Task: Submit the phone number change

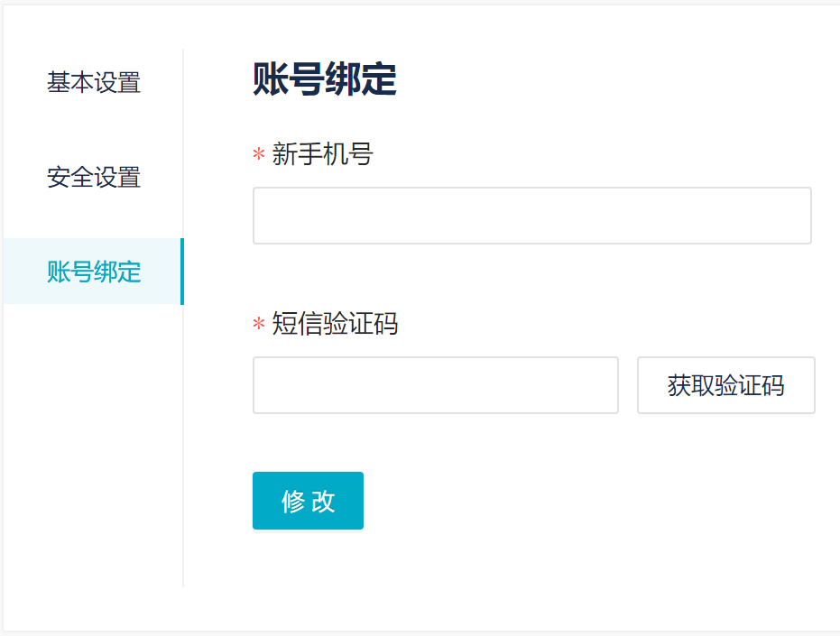Action: click(x=308, y=501)
